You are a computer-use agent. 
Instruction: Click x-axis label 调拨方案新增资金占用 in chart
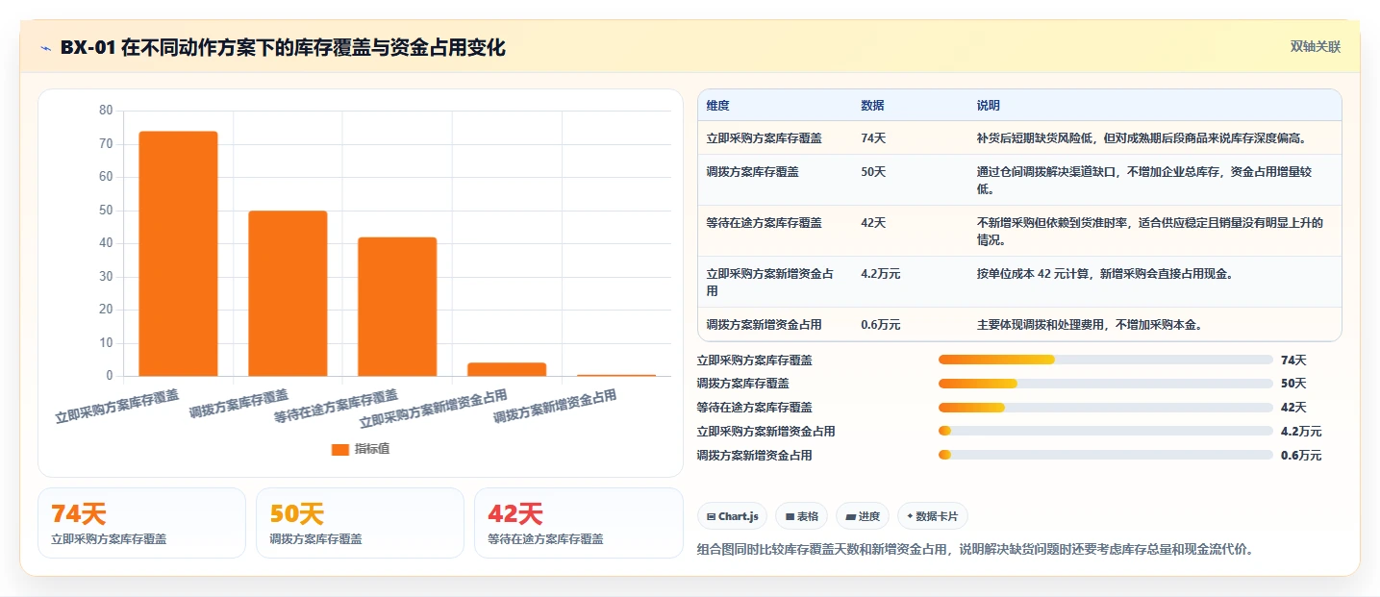555,408
